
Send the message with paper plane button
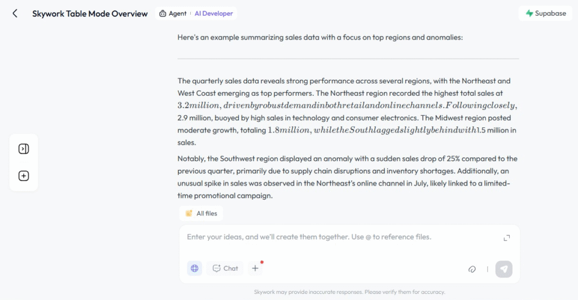click(x=503, y=269)
